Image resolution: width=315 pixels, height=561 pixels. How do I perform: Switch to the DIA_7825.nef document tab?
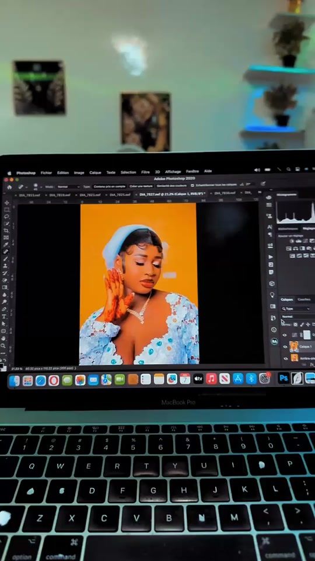119,195
